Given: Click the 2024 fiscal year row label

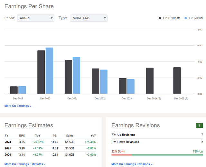Looking at the screenshot, I should (8, 142).
